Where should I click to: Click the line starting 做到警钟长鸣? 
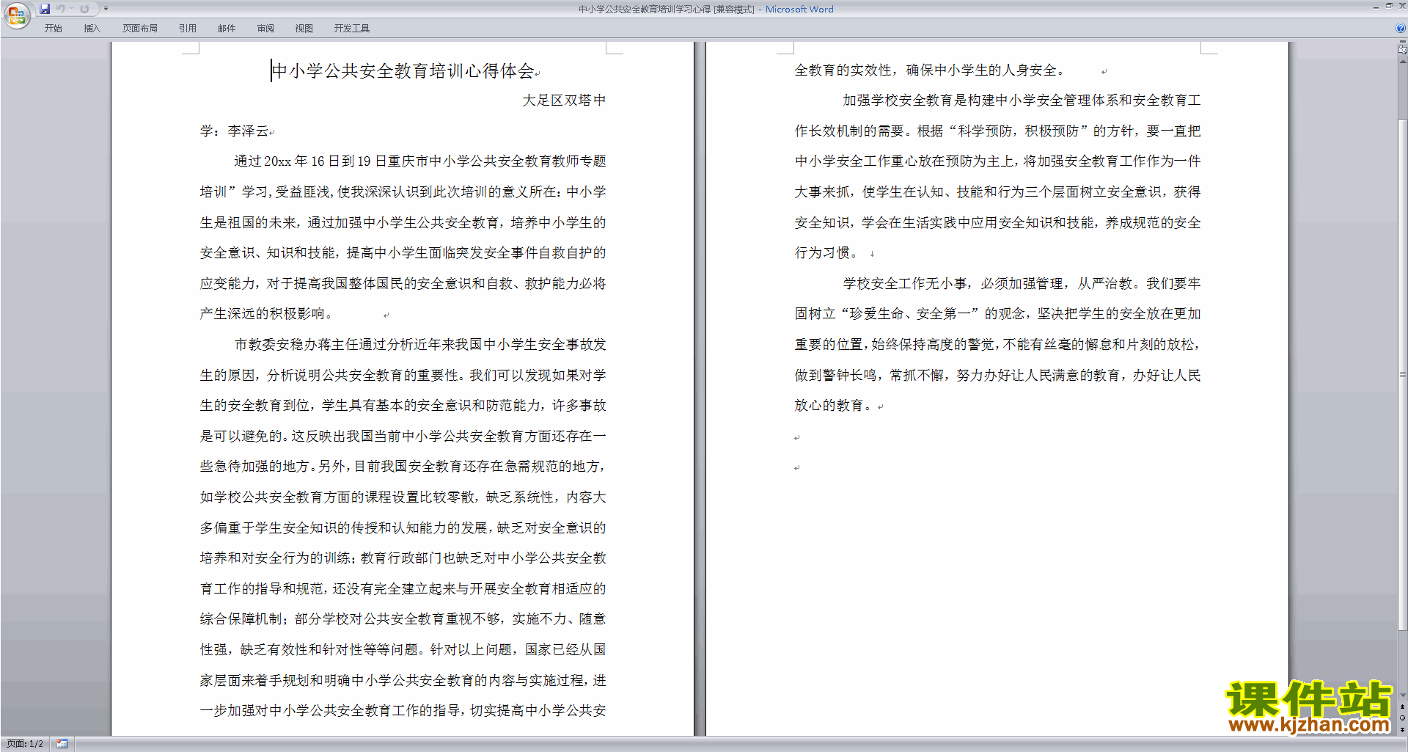(x=998, y=376)
